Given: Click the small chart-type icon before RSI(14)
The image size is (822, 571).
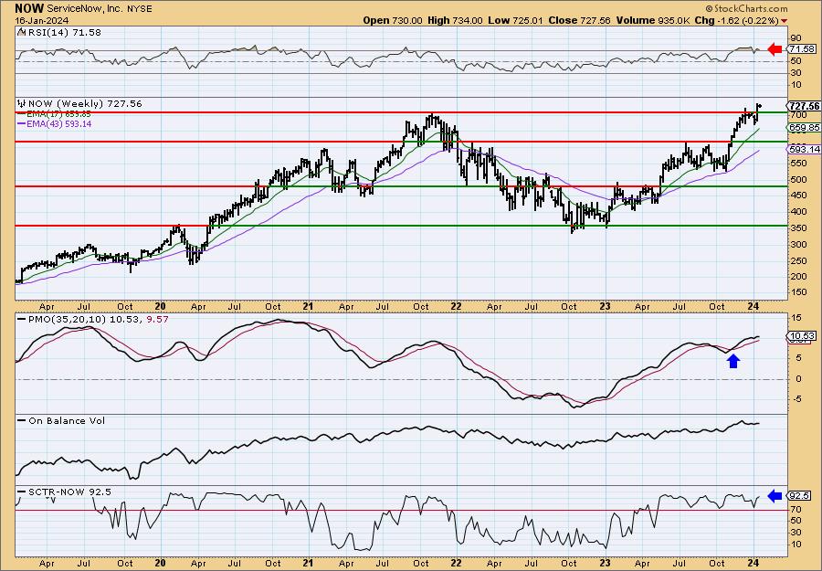Looking at the screenshot, I should tap(21, 32).
